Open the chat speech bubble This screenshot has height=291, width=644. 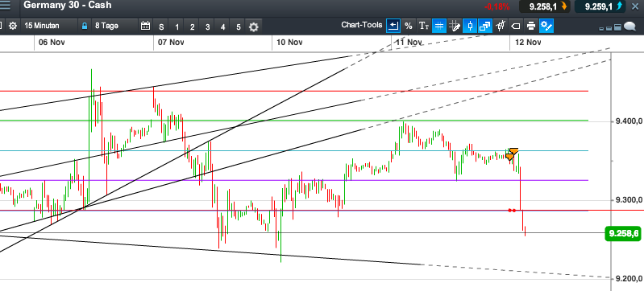click(629, 27)
